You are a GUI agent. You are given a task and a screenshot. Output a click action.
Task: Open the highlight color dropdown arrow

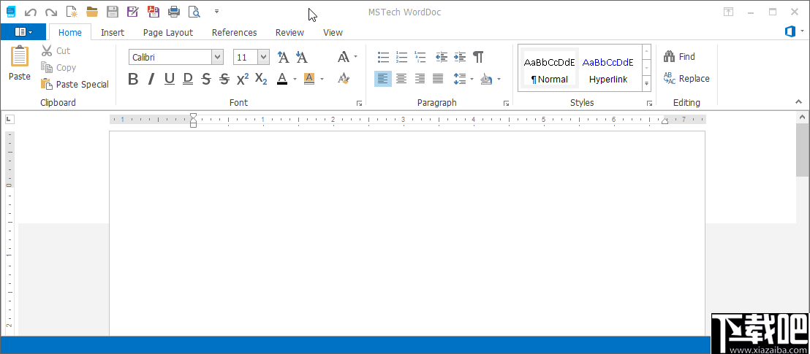click(x=322, y=79)
